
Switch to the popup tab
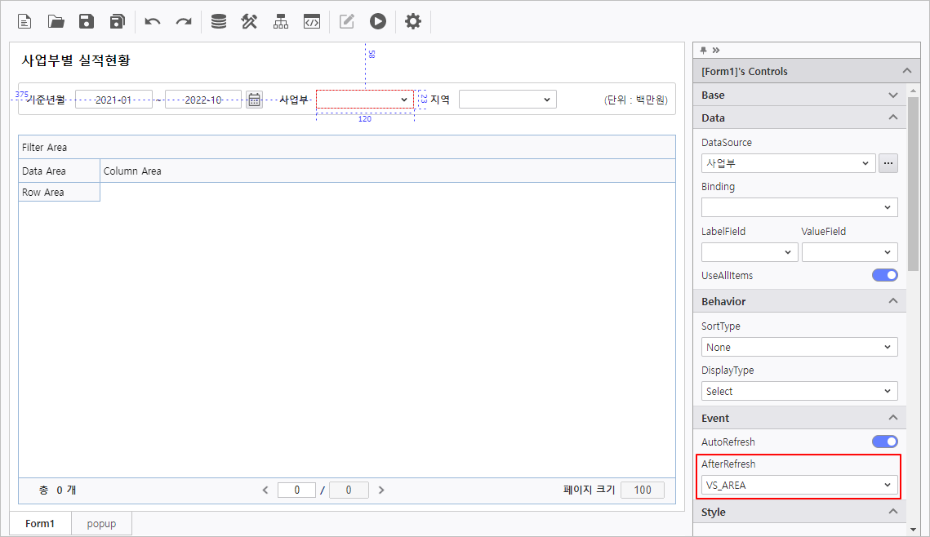click(x=101, y=523)
